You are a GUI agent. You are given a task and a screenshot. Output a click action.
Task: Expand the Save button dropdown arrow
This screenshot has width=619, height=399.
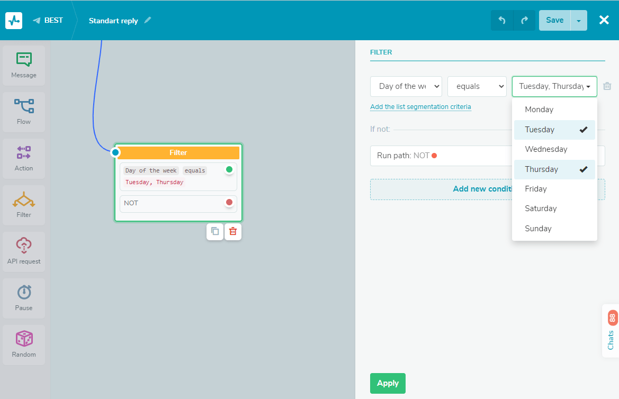[579, 21]
